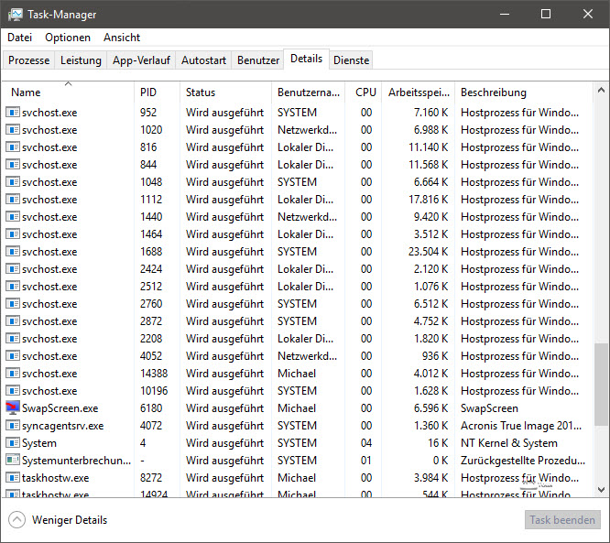Collapse view with Weniger Details arrow
The image size is (610, 543).
coord(16,520)
